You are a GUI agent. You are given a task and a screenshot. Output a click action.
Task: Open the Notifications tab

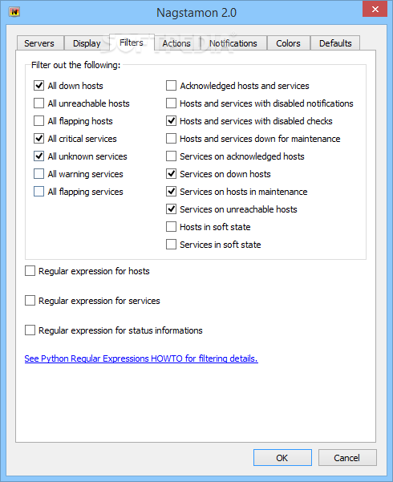[x=233, y=43]
